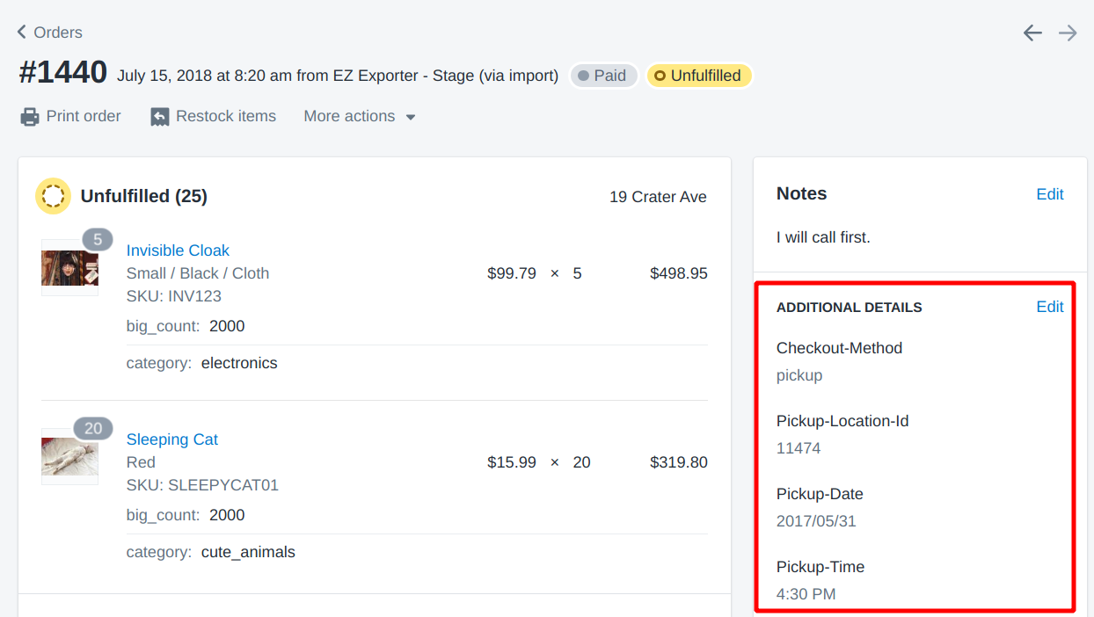Click the Print order printer icon
Screen dimensions: 1094x617
coord(30,117)
